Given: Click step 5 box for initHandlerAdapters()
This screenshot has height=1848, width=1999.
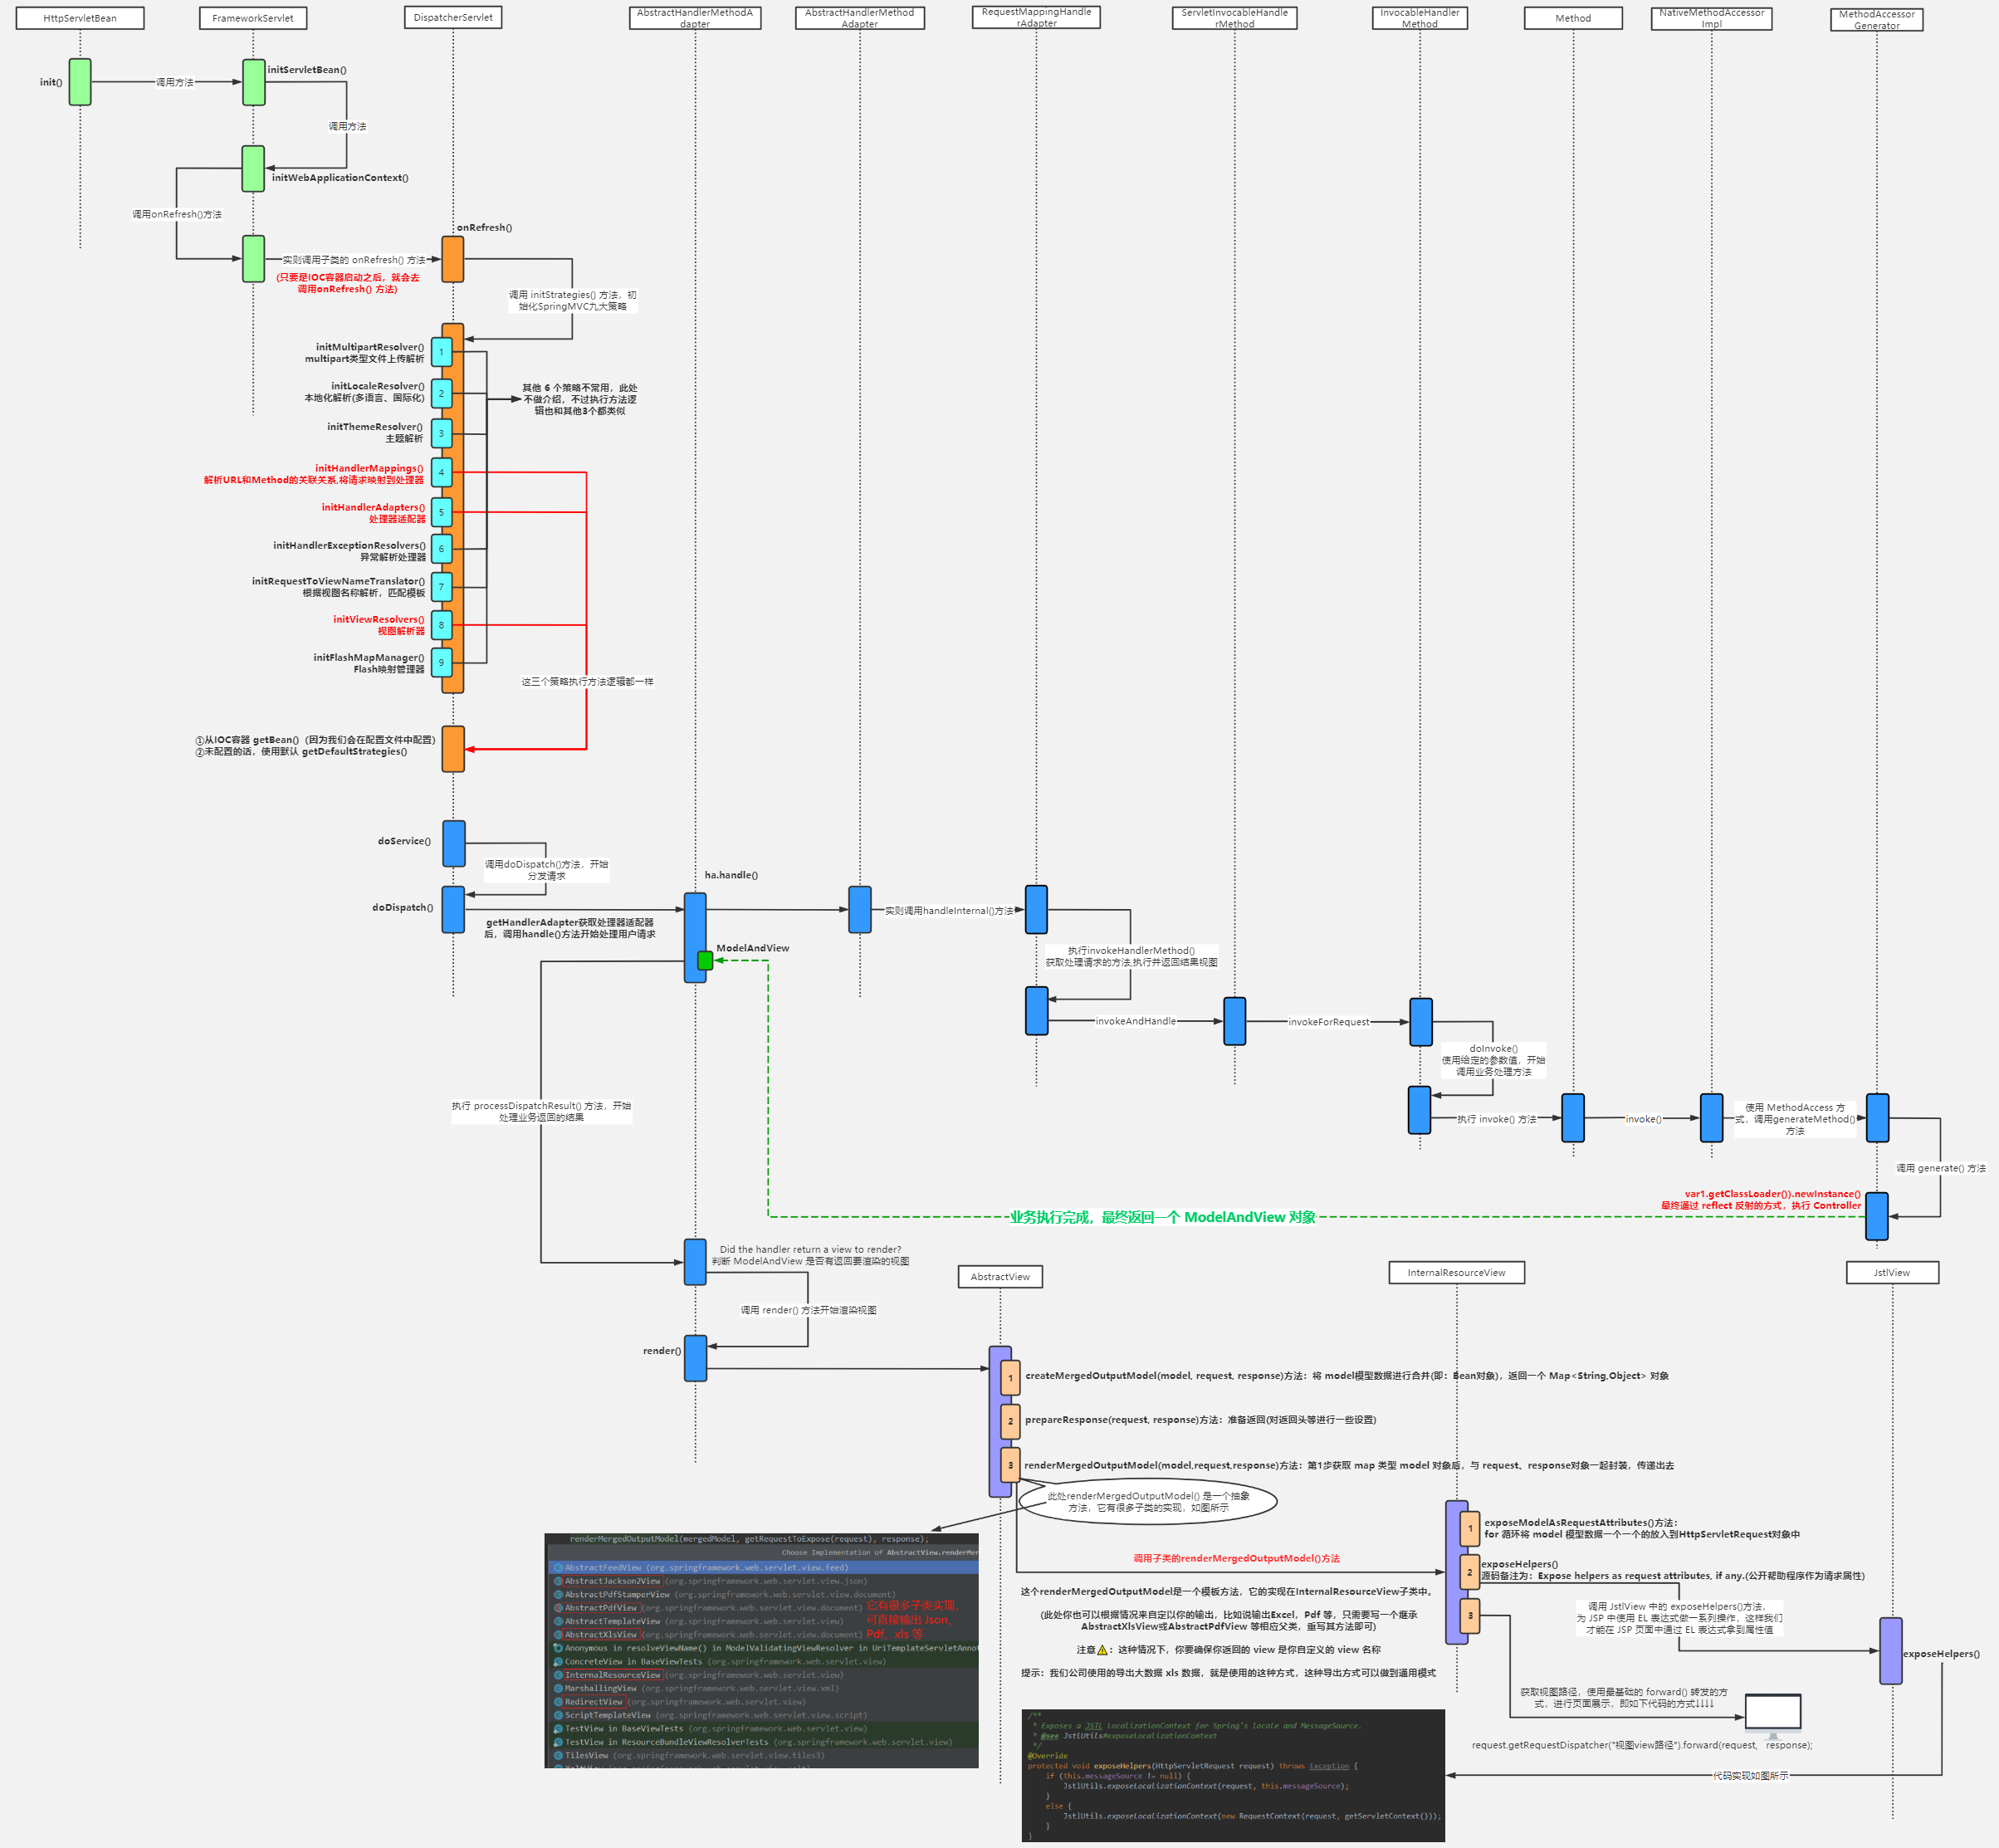Looking at the screenshot, I should point(441,512).
